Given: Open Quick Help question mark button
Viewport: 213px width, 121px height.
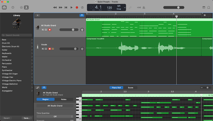Looking at the screenshot, I should pyautogui.click(x=13, y=7).
